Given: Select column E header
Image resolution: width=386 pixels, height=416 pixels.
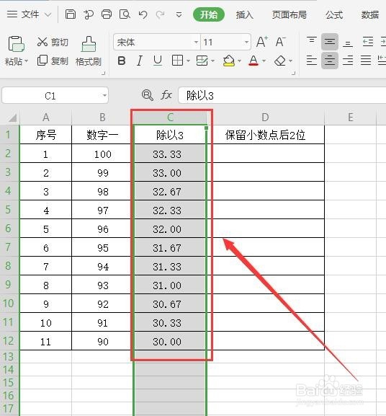Looking at the screenshot, I should [351, 118].
